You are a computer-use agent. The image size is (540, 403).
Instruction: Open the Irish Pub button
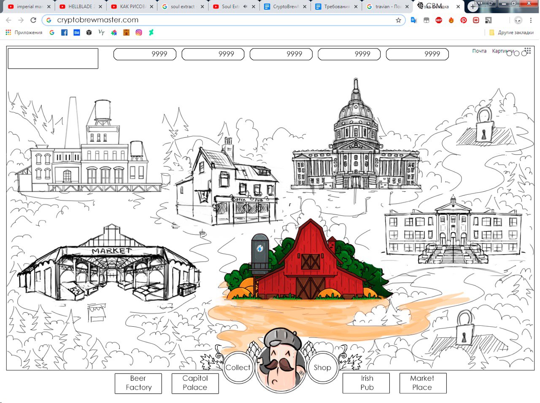366,383
